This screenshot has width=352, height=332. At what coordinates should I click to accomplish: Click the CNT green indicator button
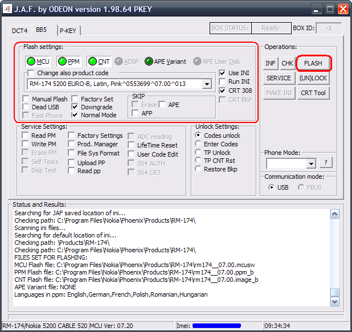point(99,62)
